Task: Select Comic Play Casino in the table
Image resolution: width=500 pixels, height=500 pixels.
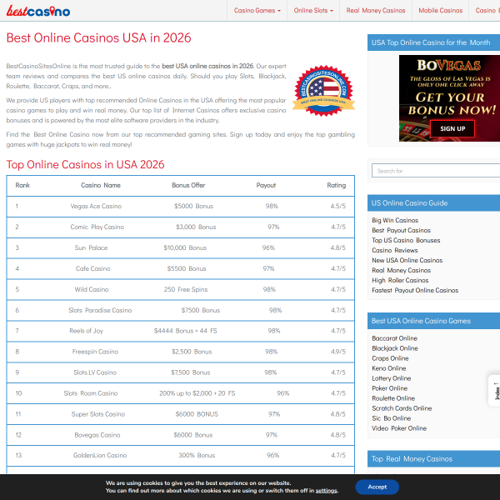Action: pyautogui.click(x=97, y=227)
